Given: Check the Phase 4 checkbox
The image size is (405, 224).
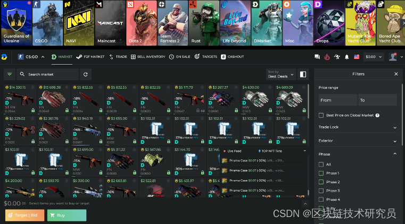Looking at the screenshot, I should [x=321, y=200].
